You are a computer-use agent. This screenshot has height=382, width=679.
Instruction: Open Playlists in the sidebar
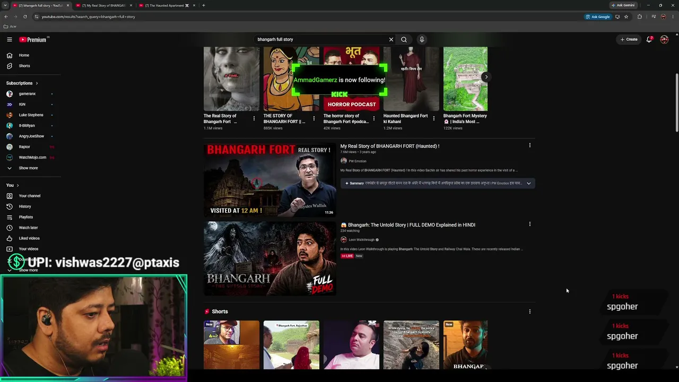pos(26,217)
